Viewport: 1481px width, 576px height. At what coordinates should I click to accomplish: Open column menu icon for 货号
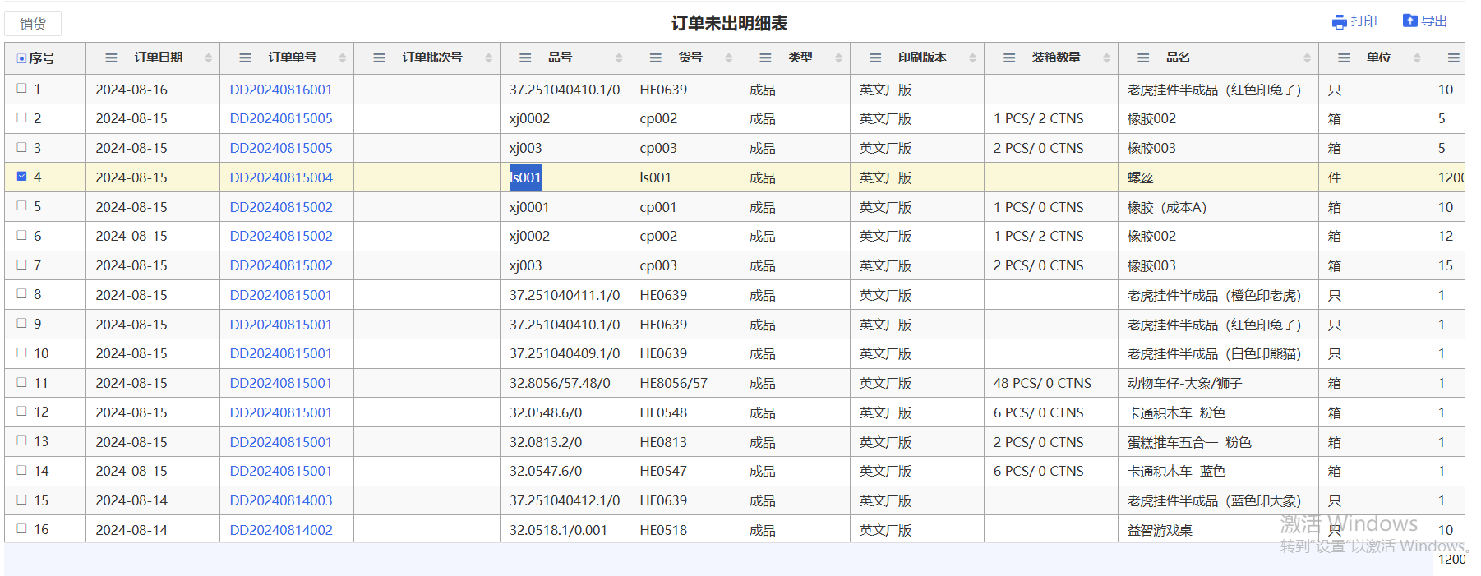click(x=655, y=58)
